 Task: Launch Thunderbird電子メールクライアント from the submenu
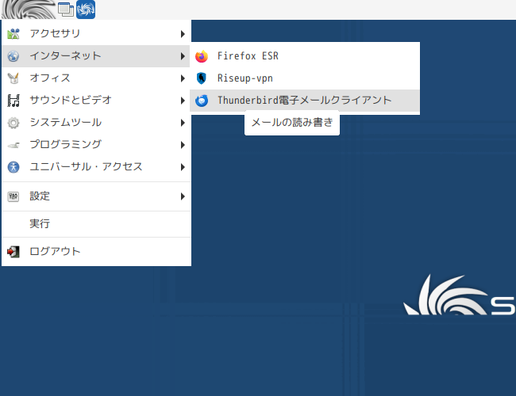tap(305, 101)
